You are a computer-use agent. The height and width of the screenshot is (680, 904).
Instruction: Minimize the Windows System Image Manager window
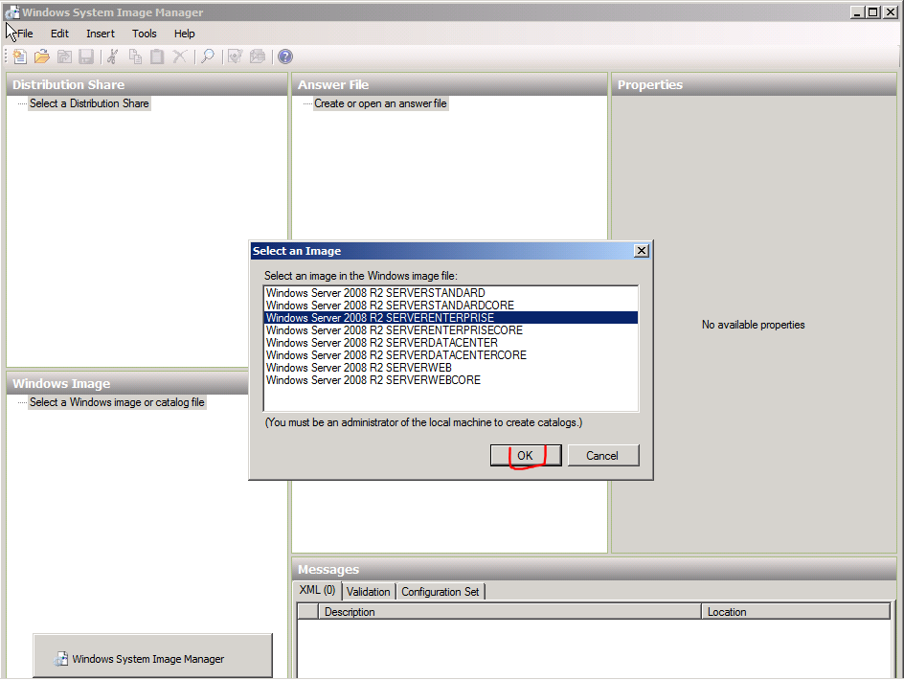857,12
